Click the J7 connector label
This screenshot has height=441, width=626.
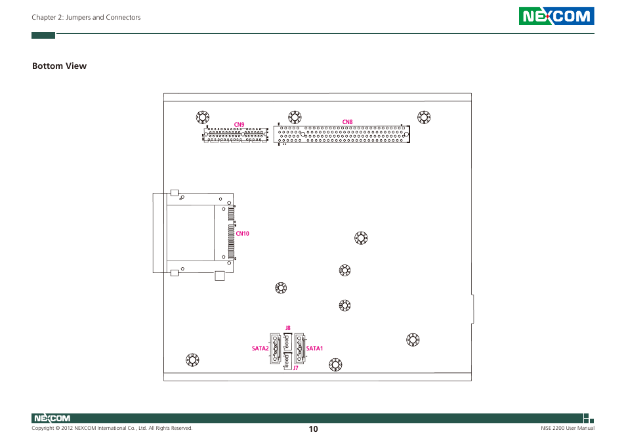pos(295,368)
